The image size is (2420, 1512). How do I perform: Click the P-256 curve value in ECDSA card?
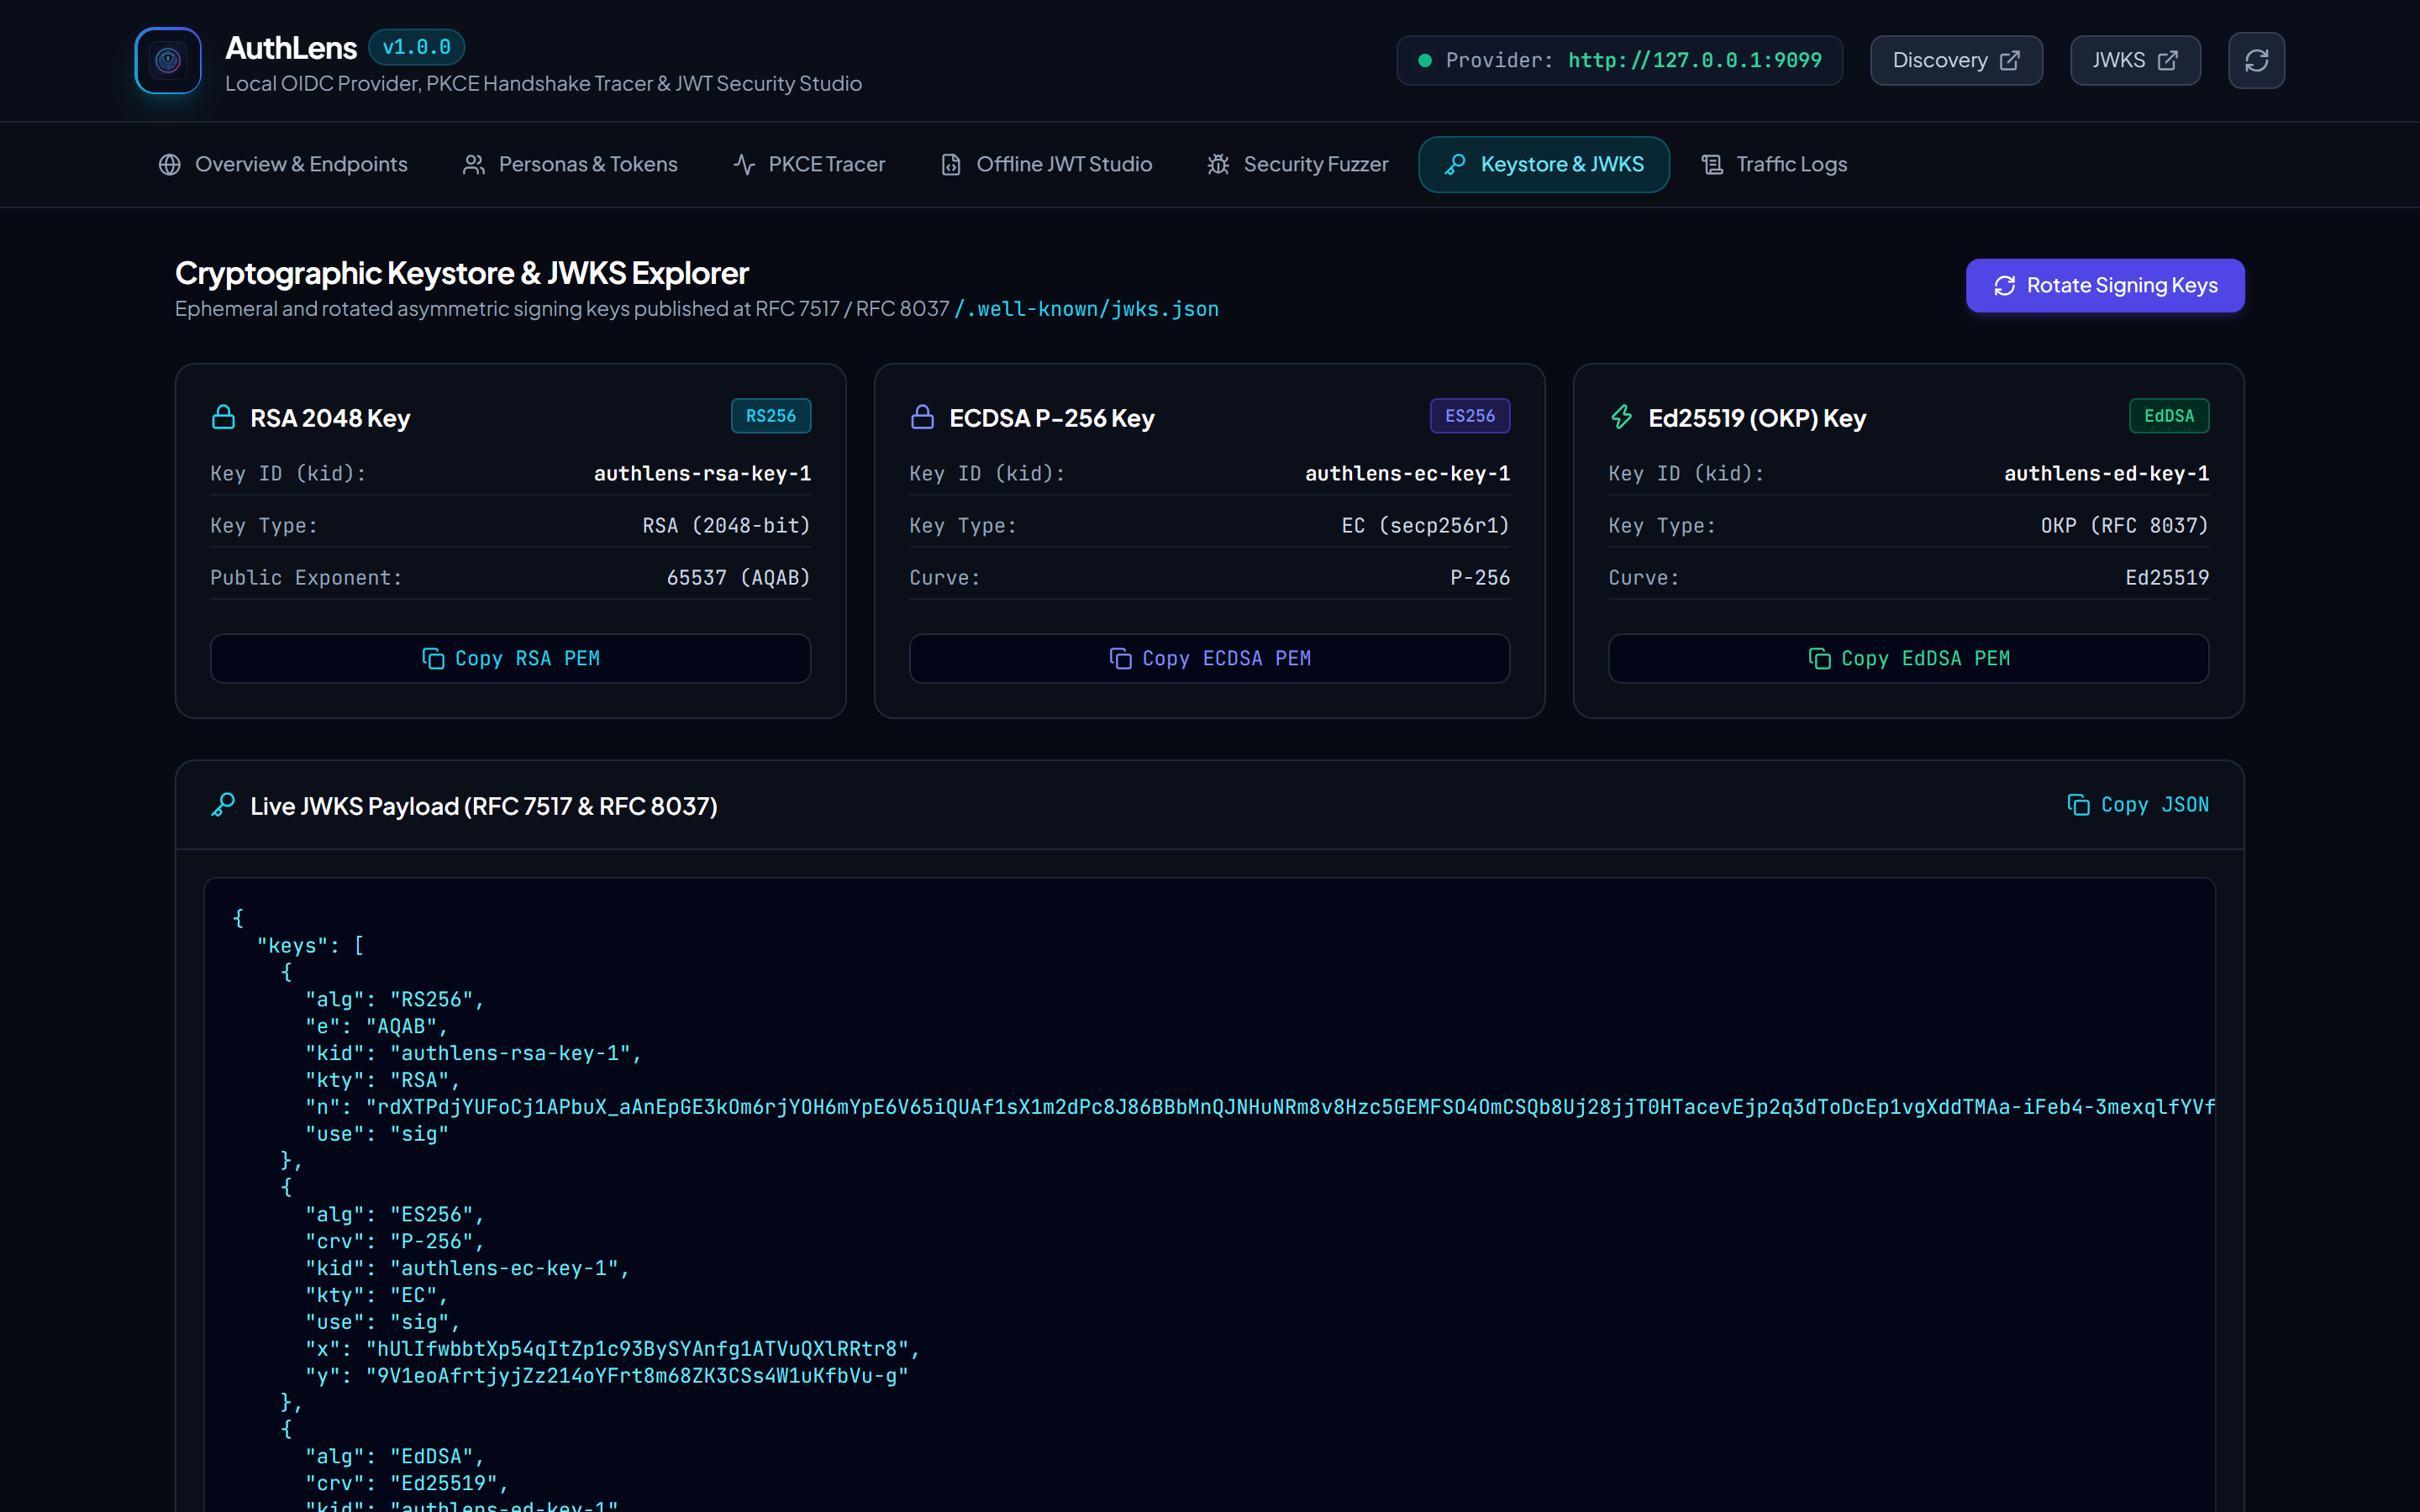[1480, 577]
